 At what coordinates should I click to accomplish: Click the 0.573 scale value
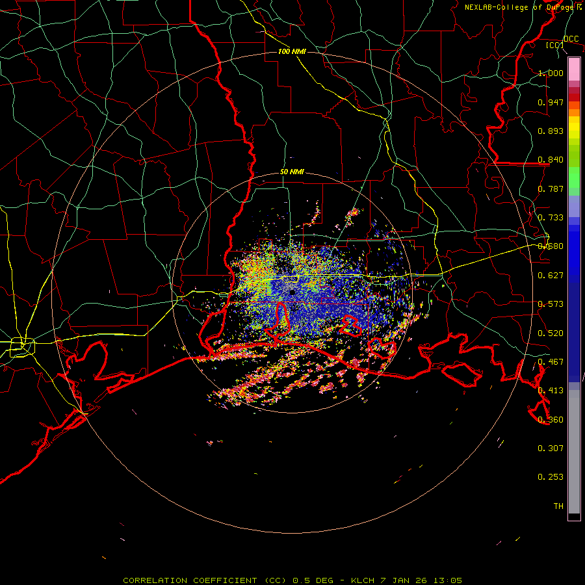click(551, 304)
